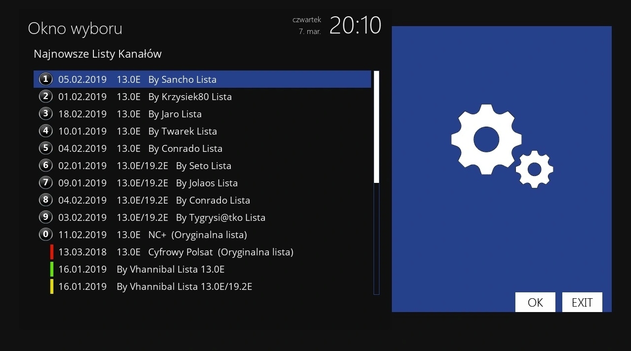Click the Najnowsze Listy Kanałów heading

97,54
